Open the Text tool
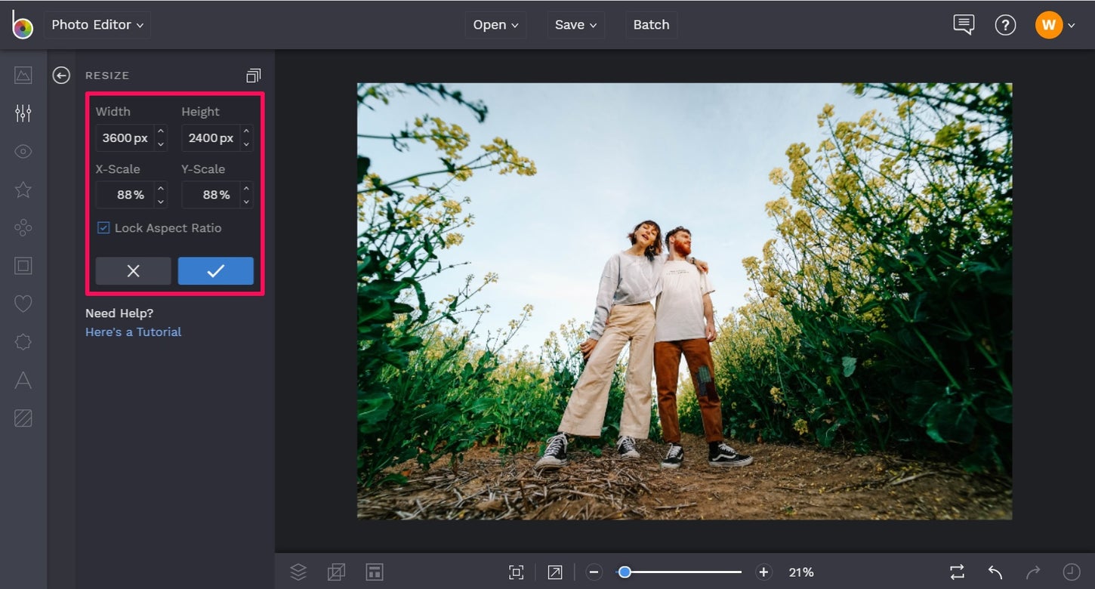This screenshot has height=589, width=1095. pos(23,380)
